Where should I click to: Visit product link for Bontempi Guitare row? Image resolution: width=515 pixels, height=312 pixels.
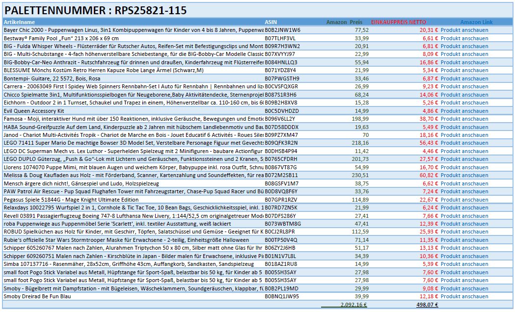[464, 78]
